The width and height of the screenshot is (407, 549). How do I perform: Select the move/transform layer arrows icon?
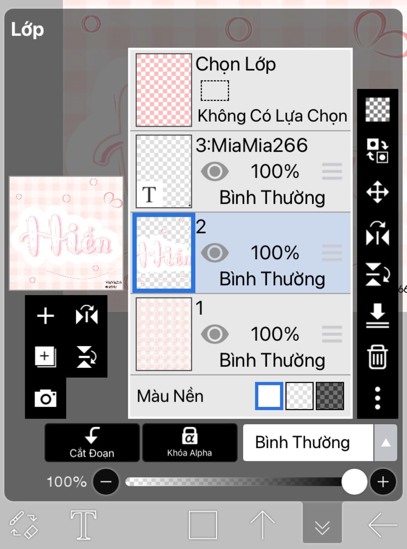[377, 192]
